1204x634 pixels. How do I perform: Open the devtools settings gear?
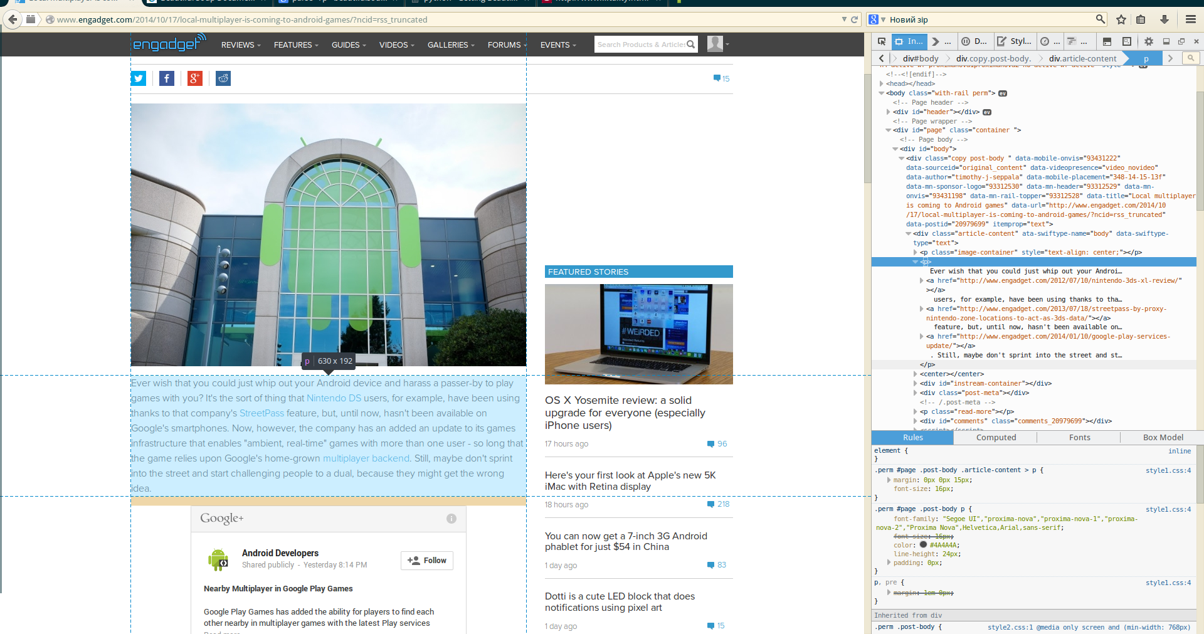(x=1149, y=41)
